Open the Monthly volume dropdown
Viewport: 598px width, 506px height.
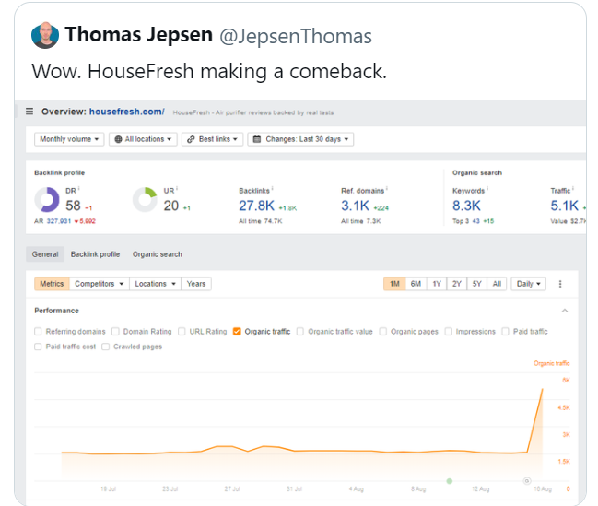coord(68,139)
